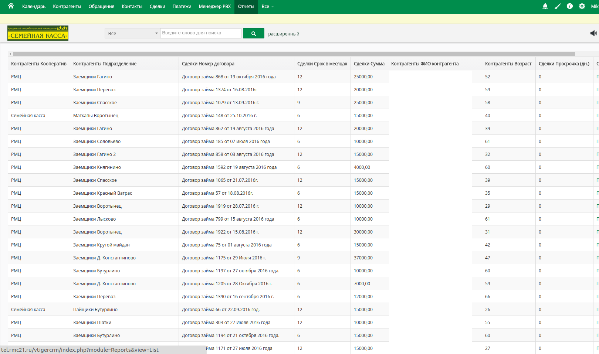Viewport: 599px width, 354px height.
Task: Open notifications bell
Action: click(x=545, y=6)
